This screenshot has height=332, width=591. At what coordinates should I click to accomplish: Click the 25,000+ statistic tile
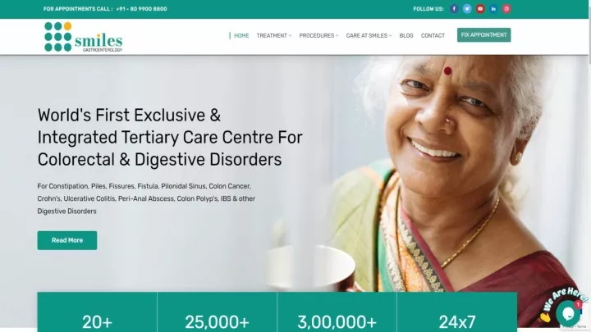(217, 312)
